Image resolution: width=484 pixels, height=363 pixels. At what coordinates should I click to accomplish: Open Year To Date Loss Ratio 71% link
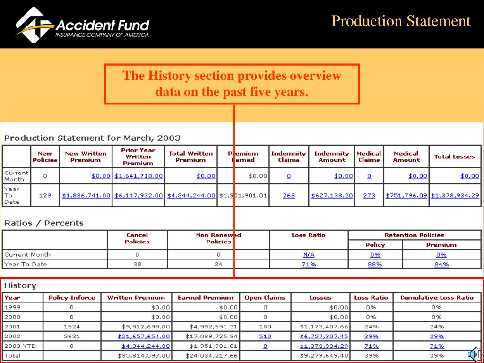309,264
